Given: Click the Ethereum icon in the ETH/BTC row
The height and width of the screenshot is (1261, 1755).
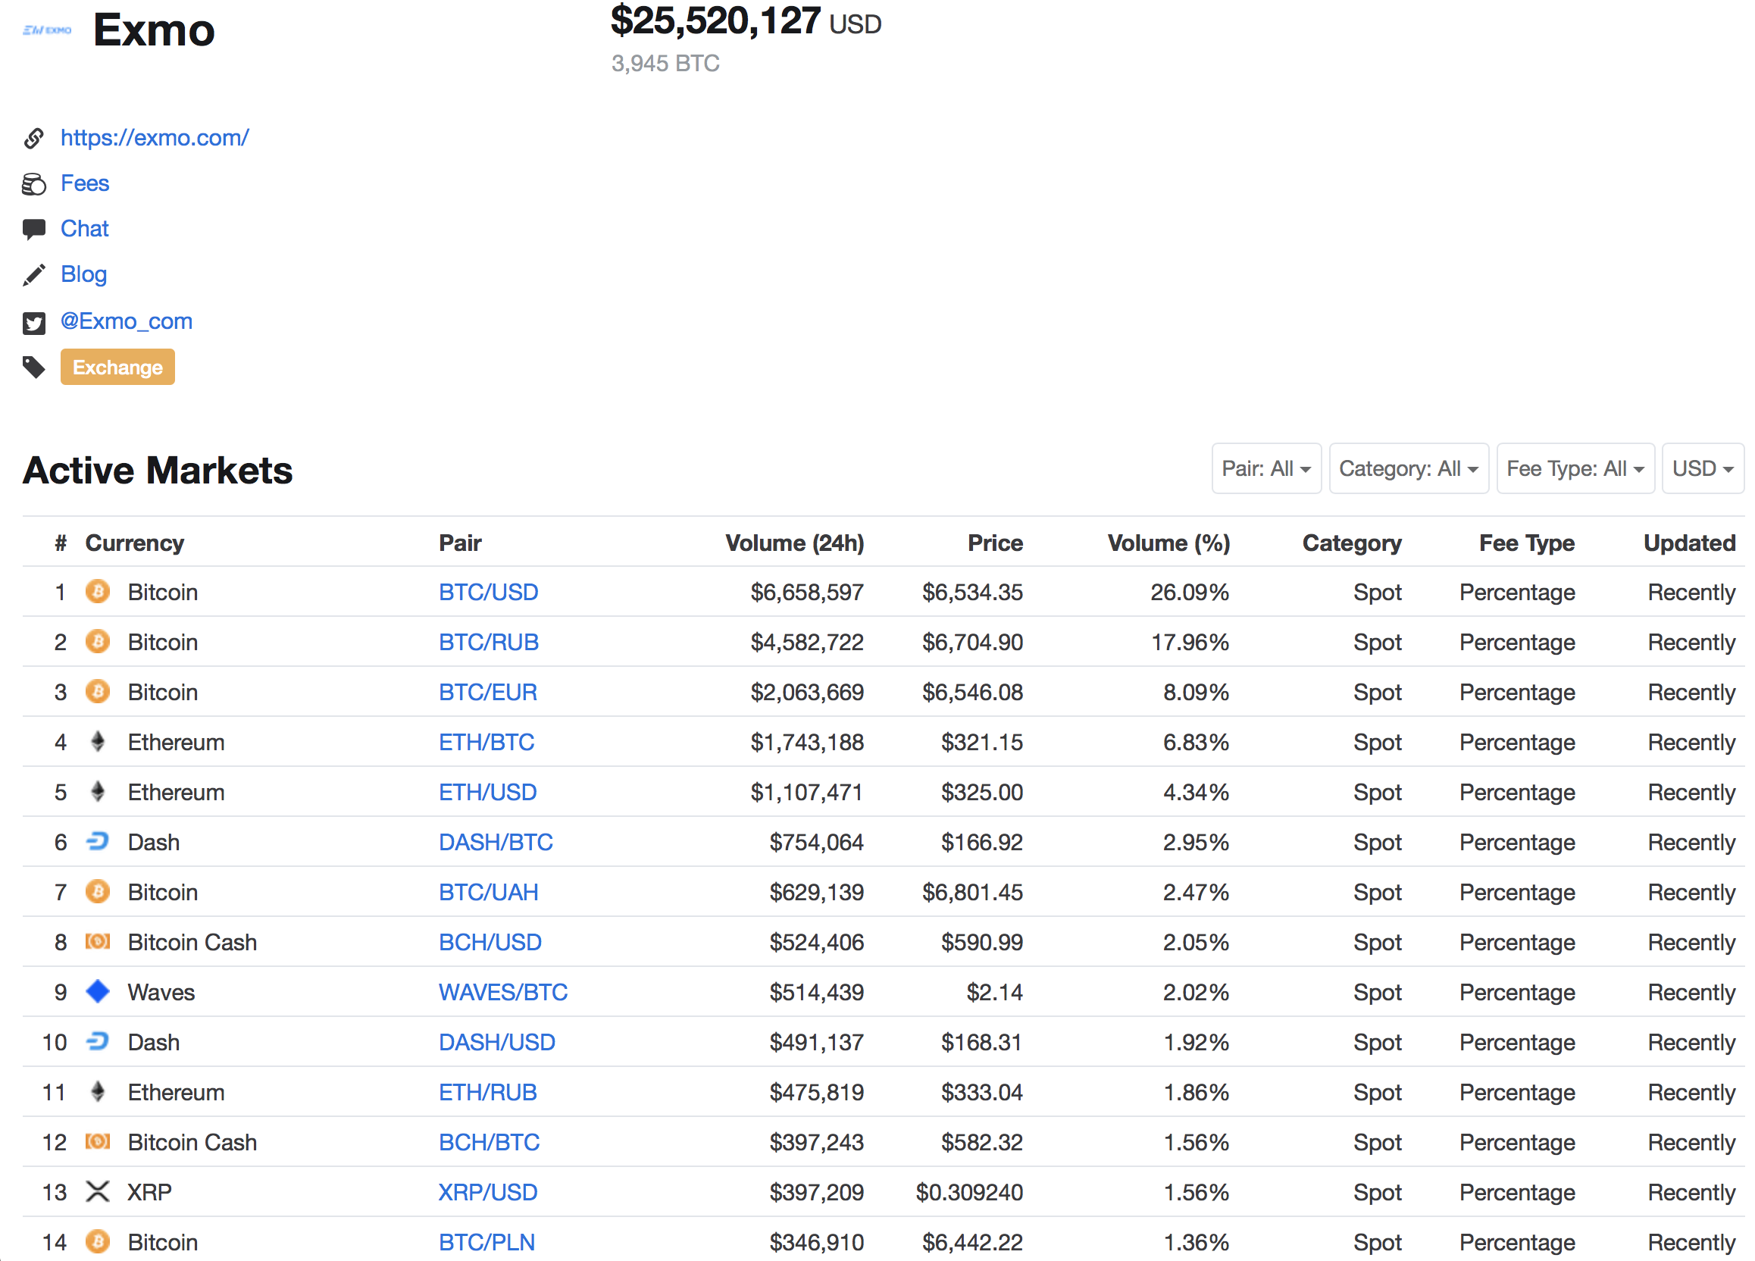Looking at the screenshot, I should click(x=98, y=742).
